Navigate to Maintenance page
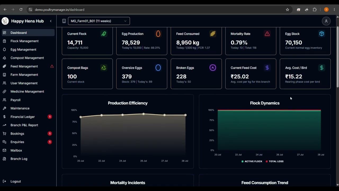The image size is (339, 191). tap(28, 108)
